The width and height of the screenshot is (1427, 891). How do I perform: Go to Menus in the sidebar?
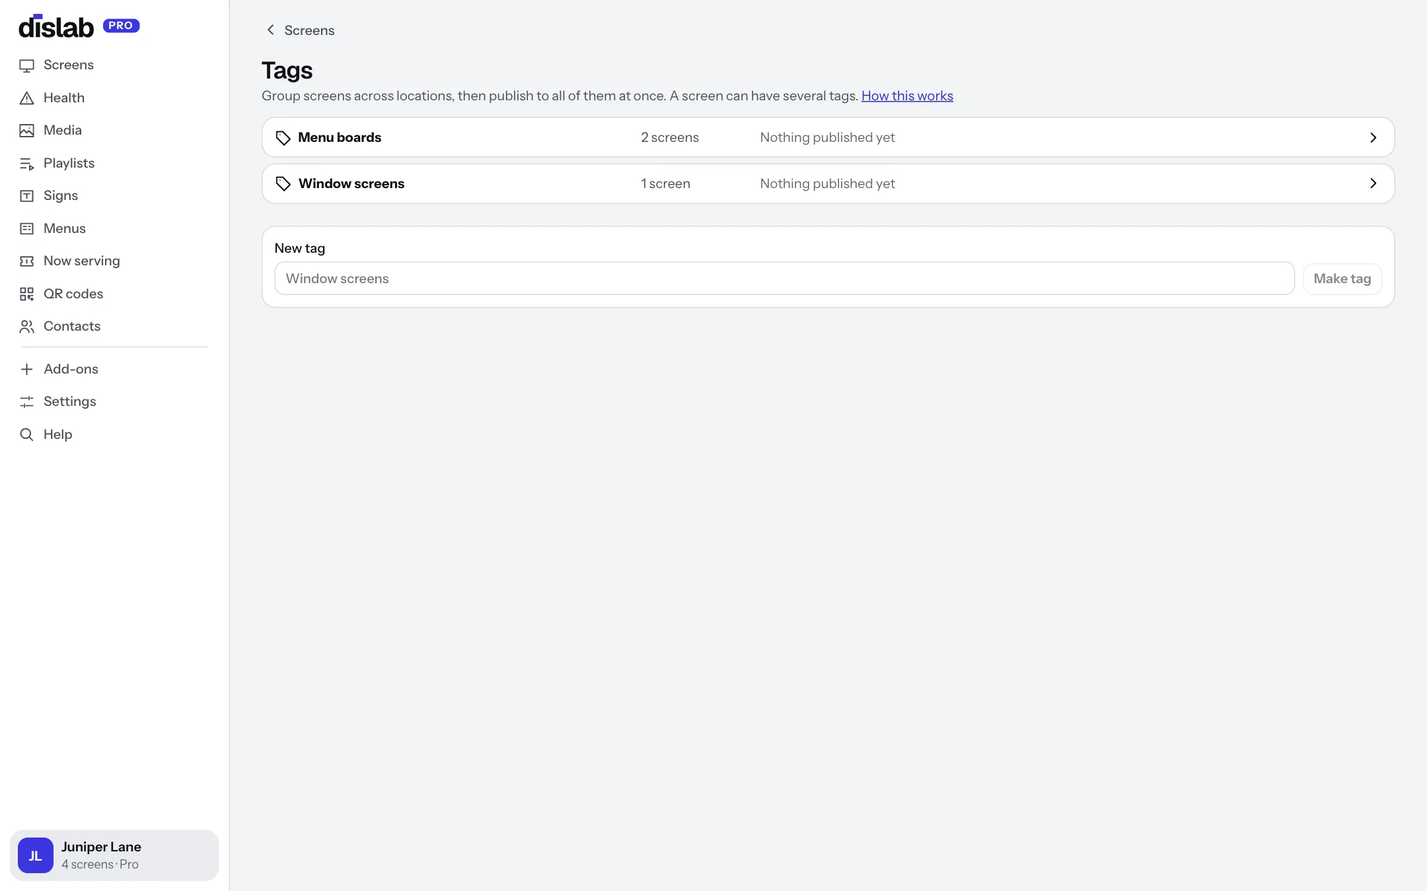click(65, 228)
